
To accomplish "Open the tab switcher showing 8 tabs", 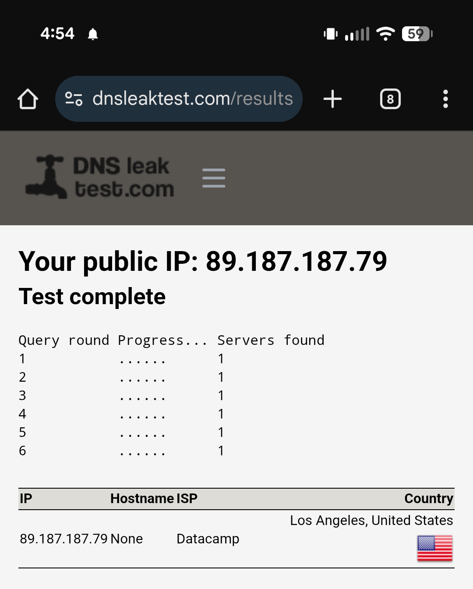I will click(x=390, y=99).
